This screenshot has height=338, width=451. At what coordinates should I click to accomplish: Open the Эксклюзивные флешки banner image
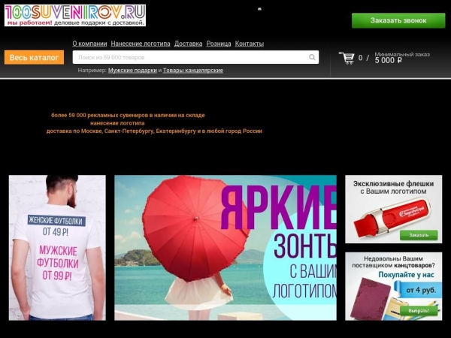(393, 210)
